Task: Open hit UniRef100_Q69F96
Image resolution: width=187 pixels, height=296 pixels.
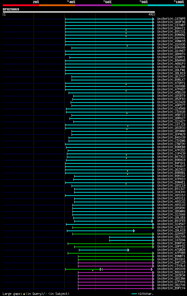Action: 171,22
